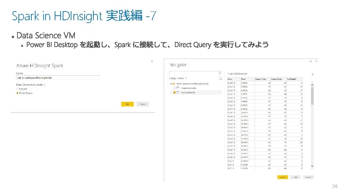The height and width of the screenshot is (192, 341).
Task: Click the Load button in Navigator
Action: pyautogui.click(x=282, y=177)
